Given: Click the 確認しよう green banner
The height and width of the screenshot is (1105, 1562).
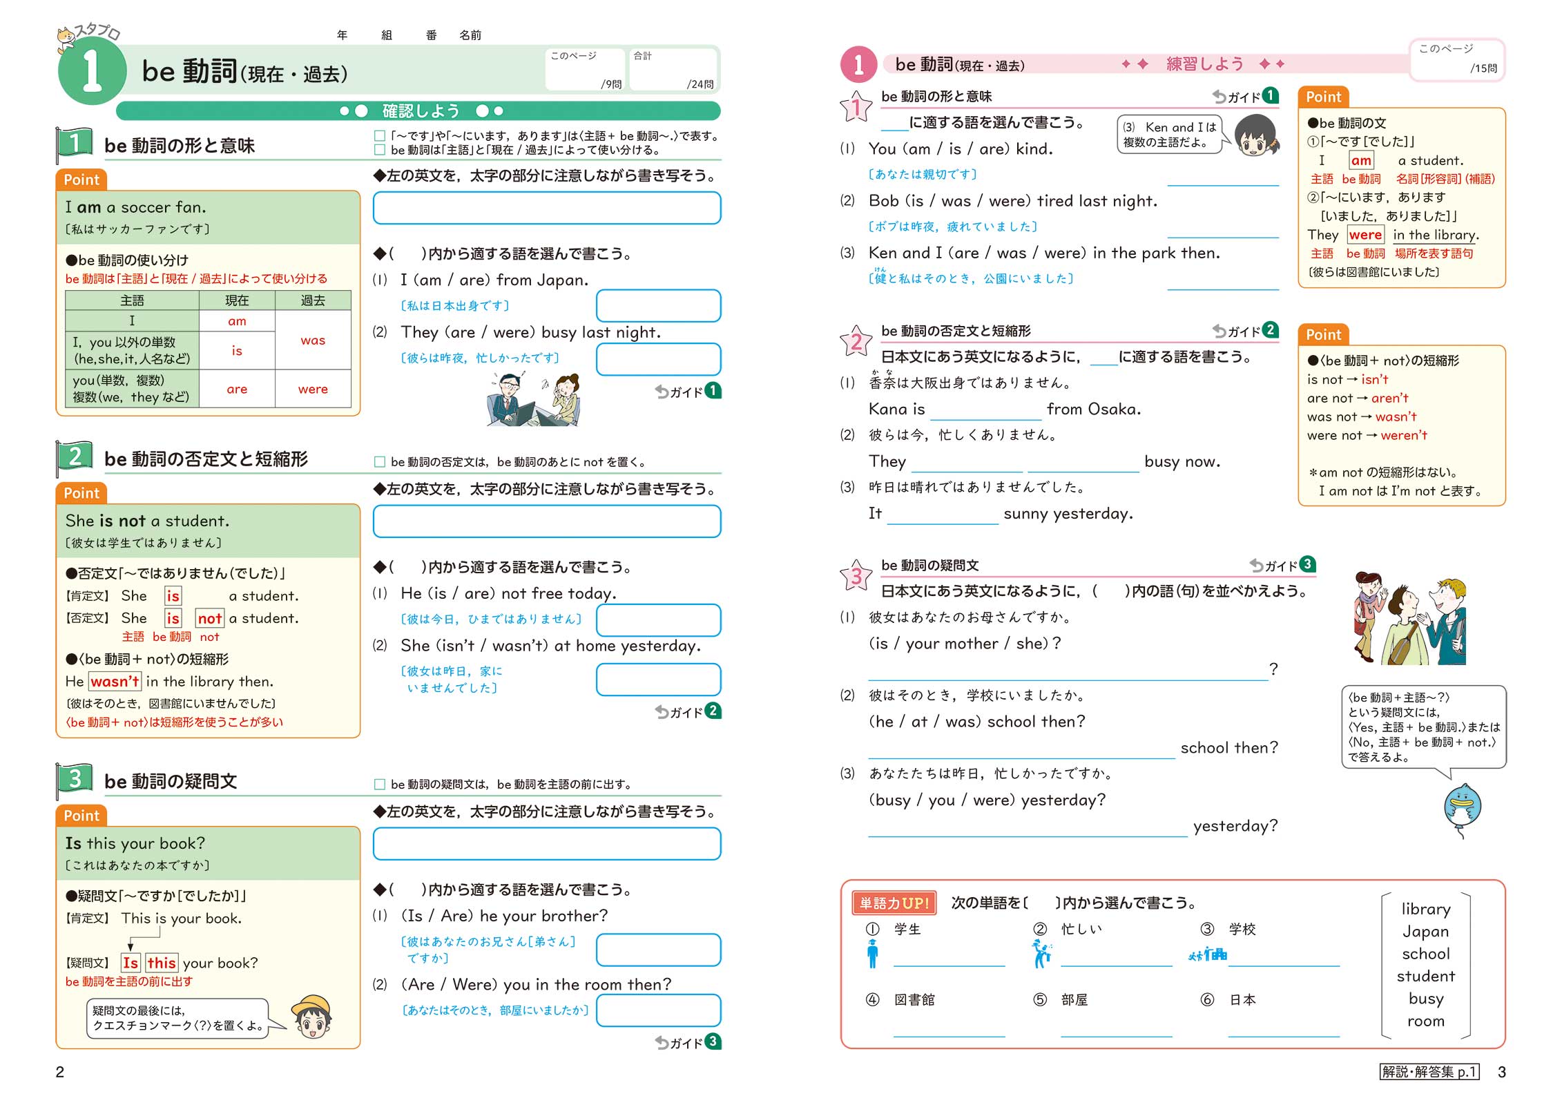Looking at the screenshot, I should pyautogui.click(x=418, y=110).
